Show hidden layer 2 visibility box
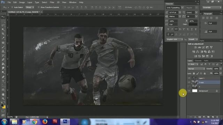 (x=189, y=86)
